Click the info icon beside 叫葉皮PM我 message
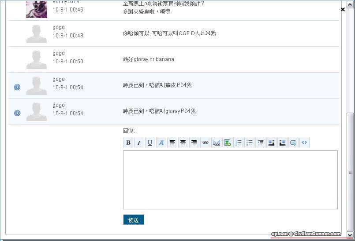 [x=17, y=87]
